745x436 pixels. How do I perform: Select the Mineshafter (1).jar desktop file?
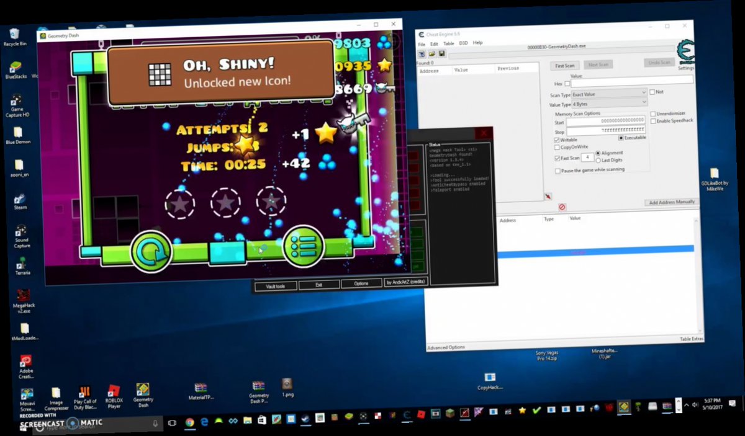(x=603, y=353)
